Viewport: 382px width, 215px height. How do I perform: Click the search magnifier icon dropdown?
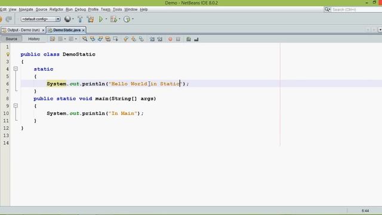coord(327,10)
